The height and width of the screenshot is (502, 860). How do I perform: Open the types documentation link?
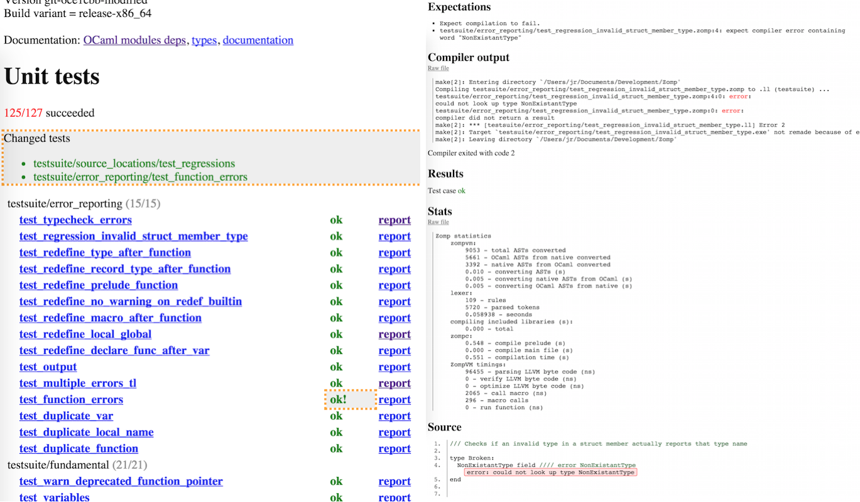click(x=204, y=40)
